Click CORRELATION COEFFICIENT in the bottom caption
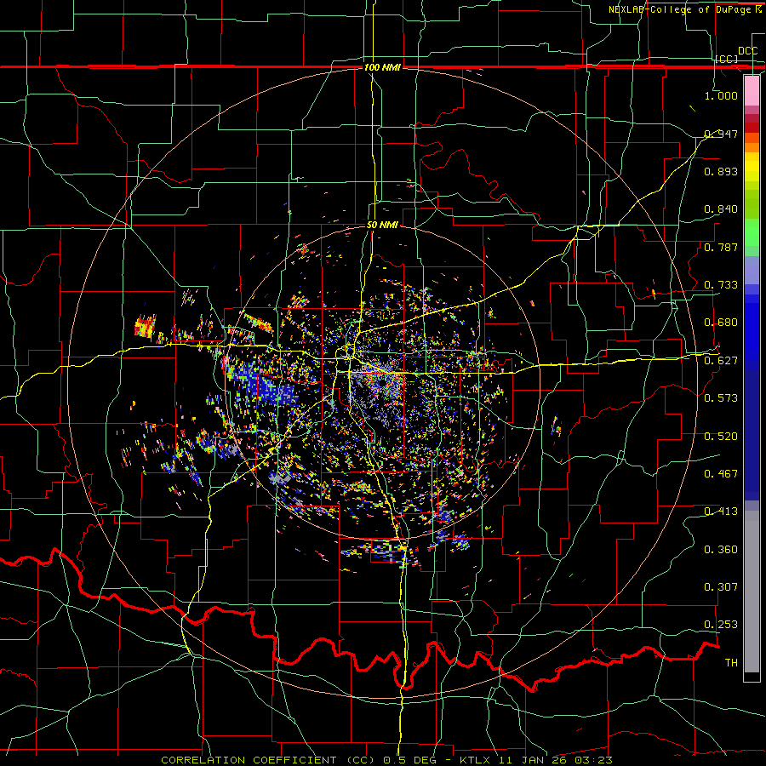This screenshot has width=766, height=766. point(249,760)
